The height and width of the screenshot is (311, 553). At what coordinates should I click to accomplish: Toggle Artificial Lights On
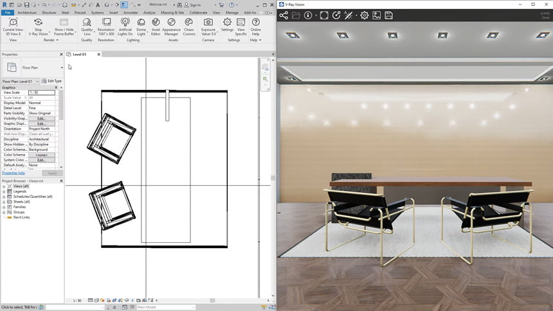coord(125,27)
